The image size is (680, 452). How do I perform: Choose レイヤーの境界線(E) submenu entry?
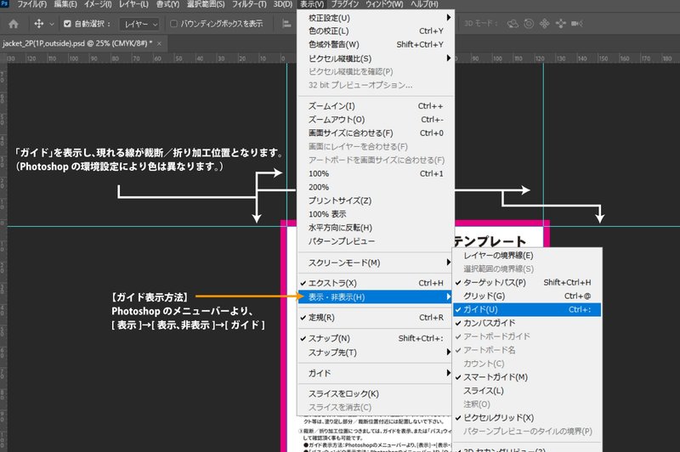(x=527, y=256)
